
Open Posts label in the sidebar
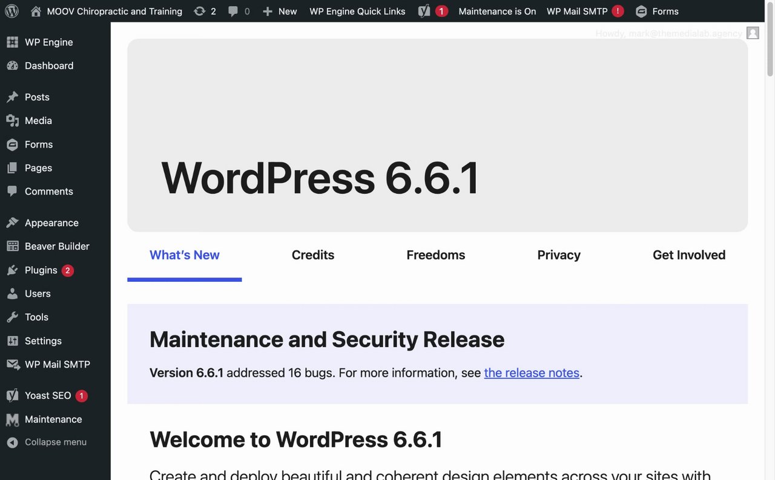(x=37, y=97)
